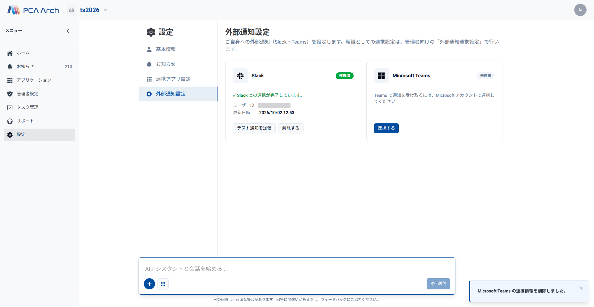Click the 連携アプリ設定 dots grid icon
Image resolution: width=594 pixels, height=307 pixels.
(149, 79)
